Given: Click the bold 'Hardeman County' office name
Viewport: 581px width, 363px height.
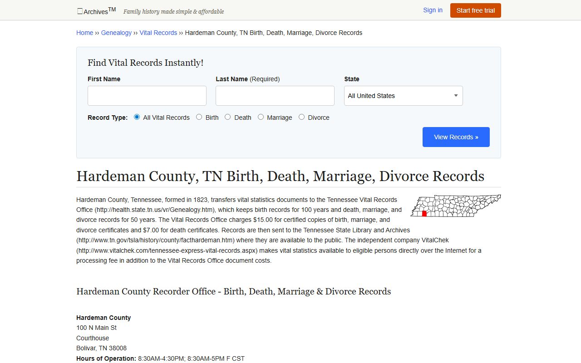Looking at the screenshot, I should click(103, 318).
